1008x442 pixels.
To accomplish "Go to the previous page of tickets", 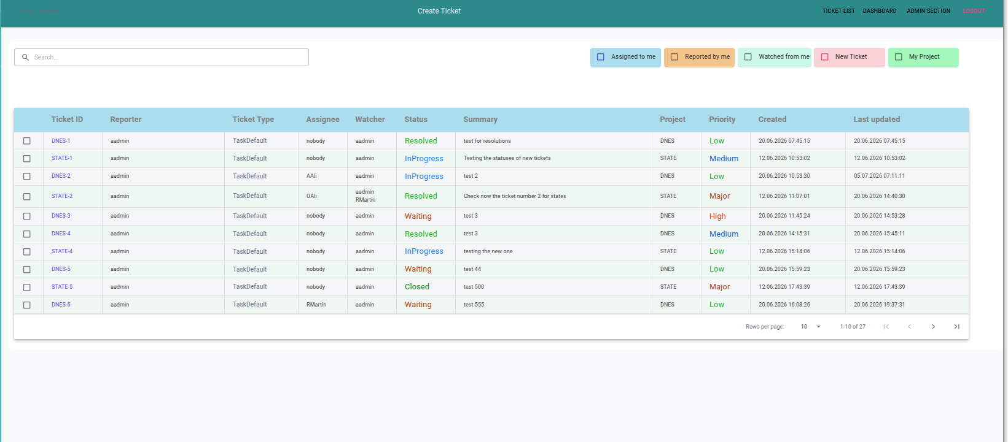I will click(x=910, y=327).
